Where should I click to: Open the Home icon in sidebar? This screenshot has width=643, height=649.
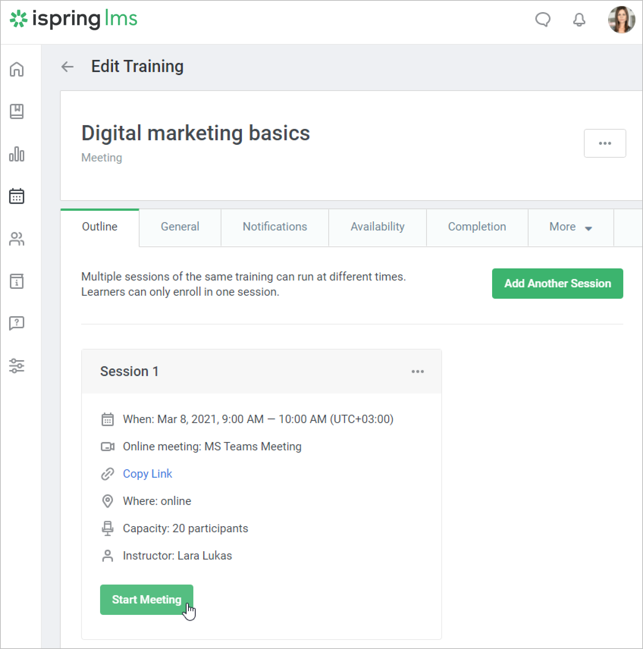click(x=17, y=69)
